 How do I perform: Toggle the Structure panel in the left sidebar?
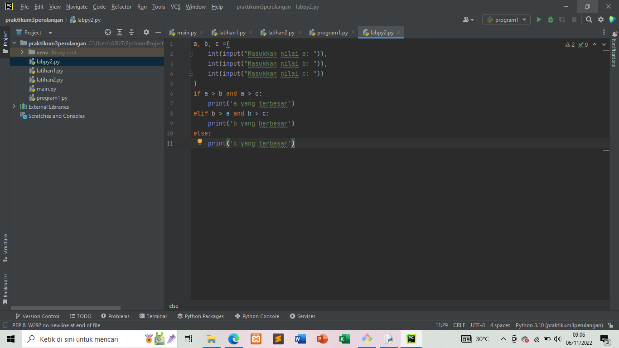[x=5, y=247]
